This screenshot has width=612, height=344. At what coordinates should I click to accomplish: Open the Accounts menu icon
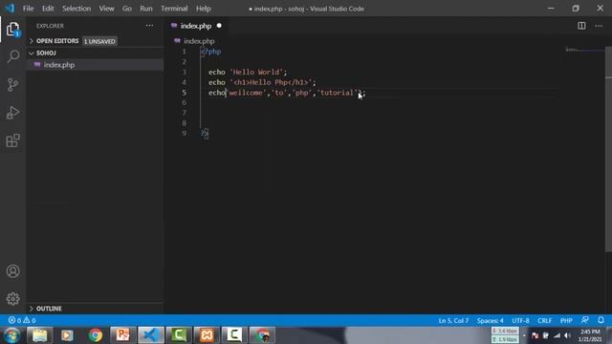pos(12,271)
